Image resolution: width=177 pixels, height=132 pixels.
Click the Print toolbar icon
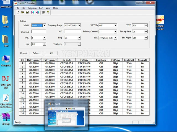tap(43, 12)
